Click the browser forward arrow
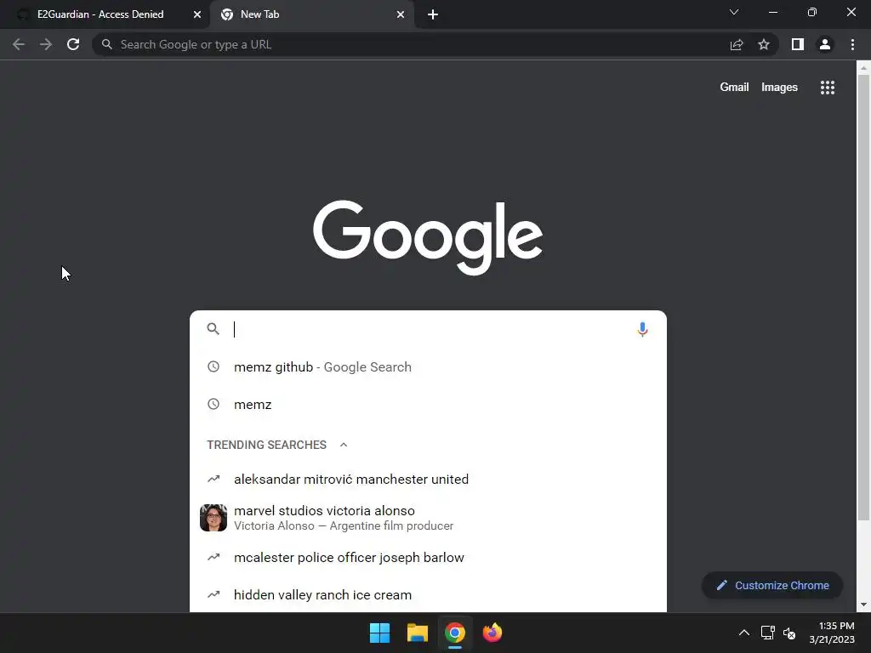The width and height of the screenshot is (871, 653). point(46,44)
